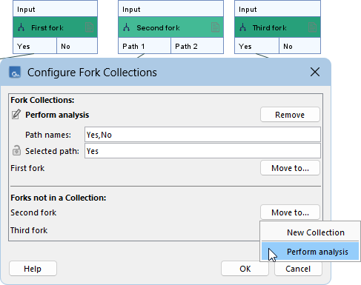Select the No output of Third fork node
This screenshot has height=285, width=361.
[300, 46]
